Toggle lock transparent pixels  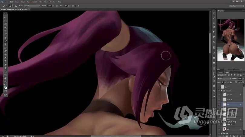click(223, 82)
